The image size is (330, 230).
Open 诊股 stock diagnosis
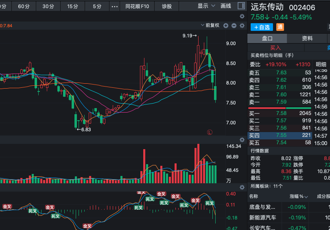pyautogui.click(x=167, y=7)
